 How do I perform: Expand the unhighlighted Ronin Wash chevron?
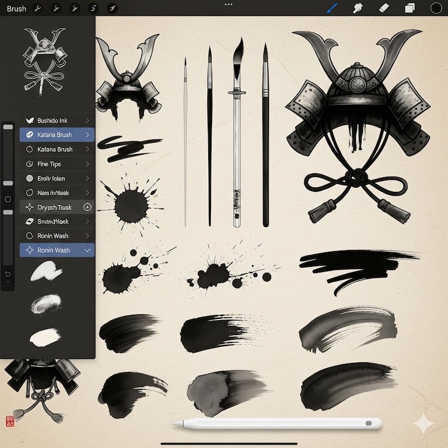pyautogui.click(x=87, y=236)
